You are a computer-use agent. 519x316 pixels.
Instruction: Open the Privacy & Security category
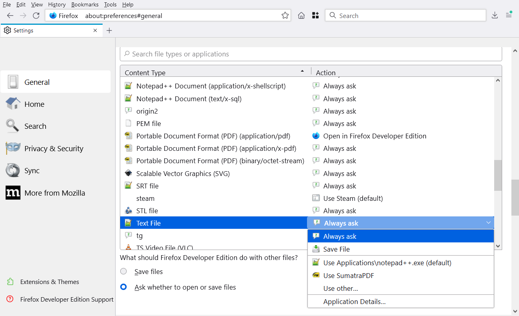(56, 148)
